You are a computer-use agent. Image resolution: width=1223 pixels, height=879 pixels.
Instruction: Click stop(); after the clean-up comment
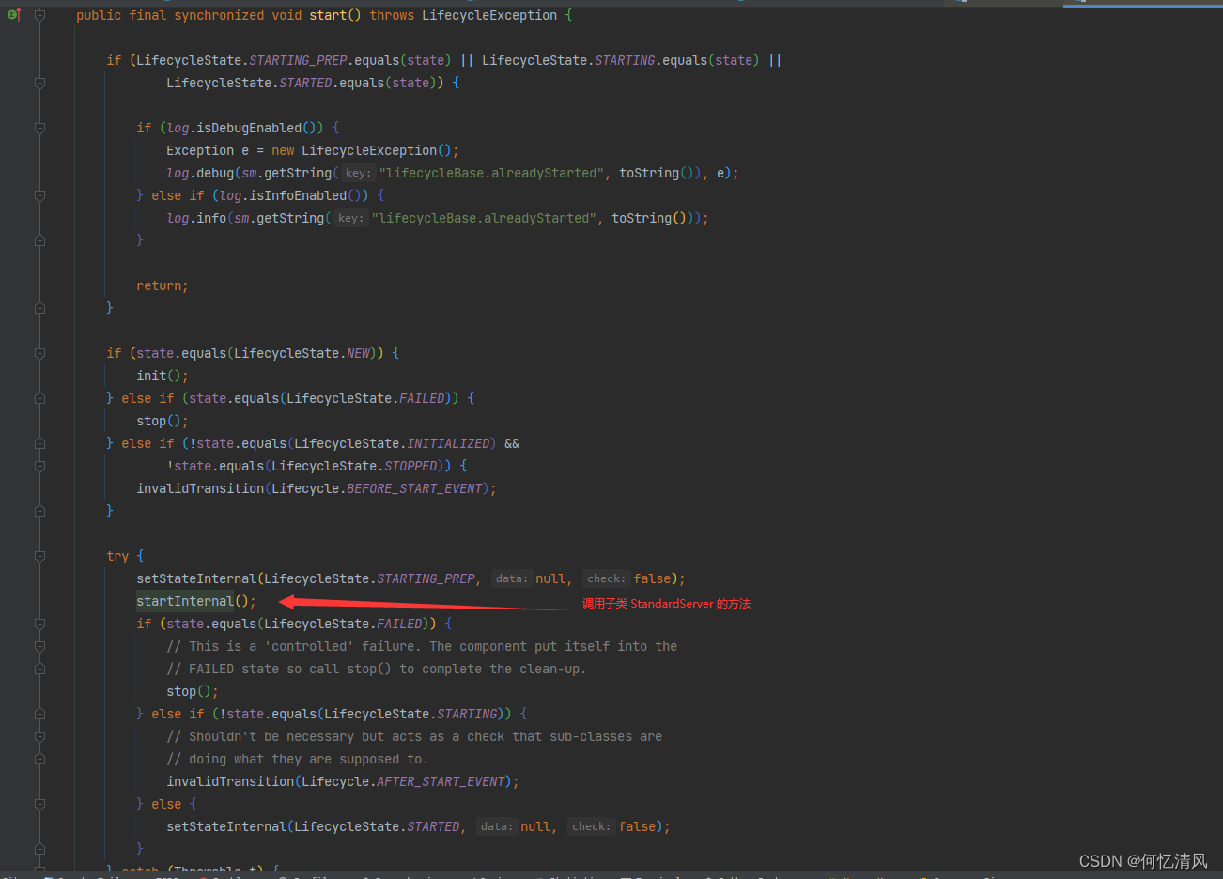click(193, 691)
